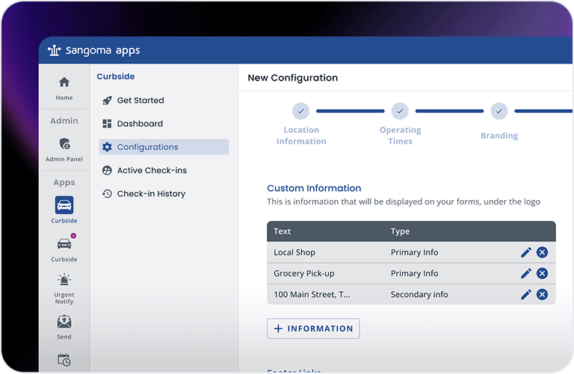Select the 100 Main Street, T... cell
574x374 pixels.
312,294
